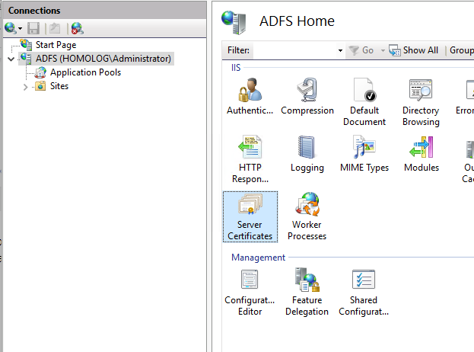Click the Create New Connection globe icon
The height and width of the screenshot is (352, 474).
tap(11, 28)
